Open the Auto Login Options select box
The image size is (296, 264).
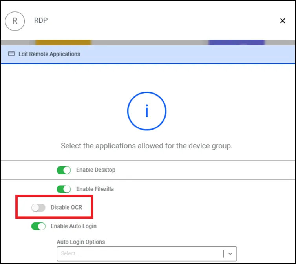(x=147, y=254)
